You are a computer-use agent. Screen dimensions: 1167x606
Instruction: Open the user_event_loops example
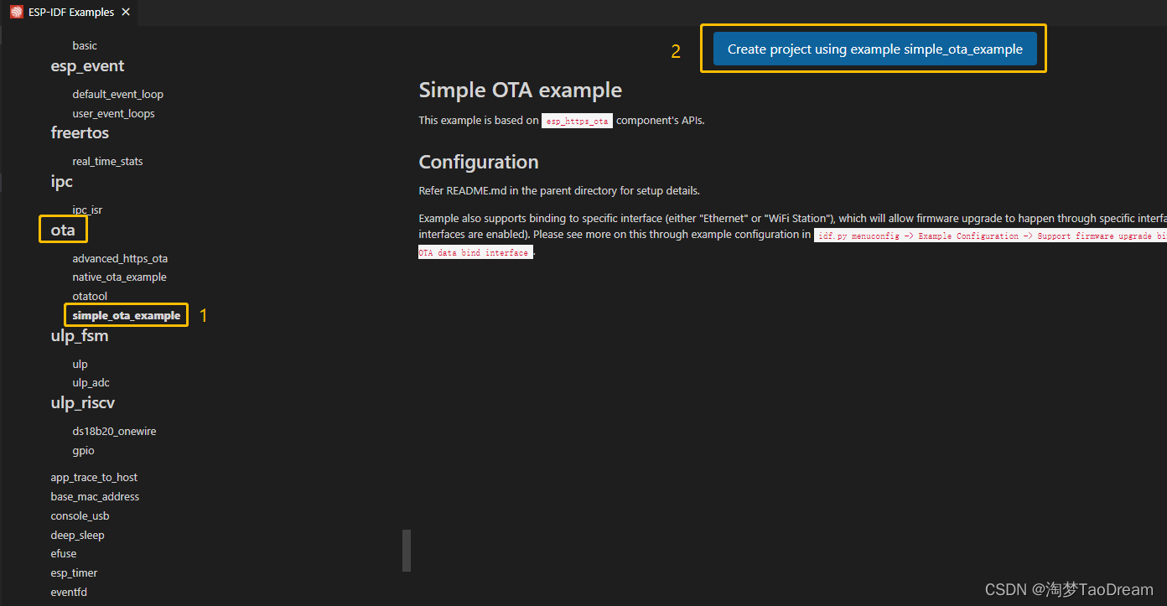click(x=113, y=114)
